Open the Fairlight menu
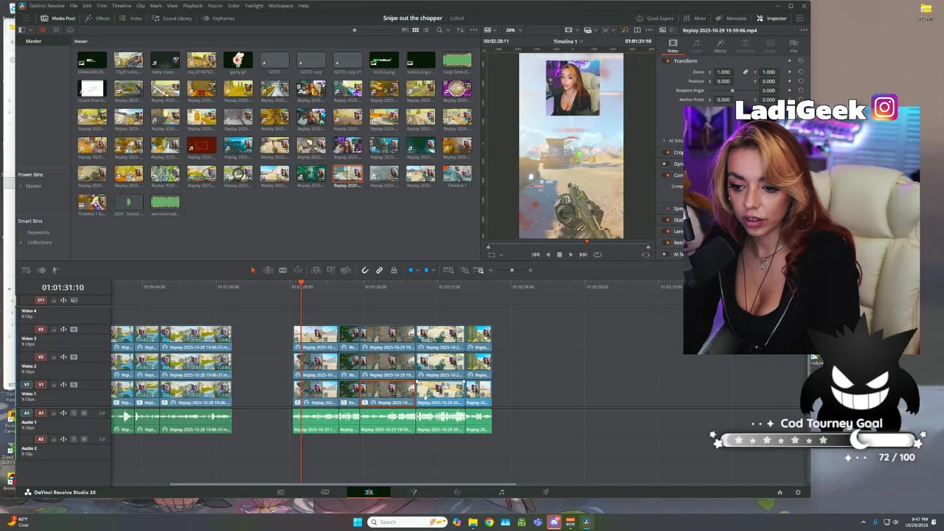Image resolution: width=944 pixels, height=531 pixels. [254, 5]
